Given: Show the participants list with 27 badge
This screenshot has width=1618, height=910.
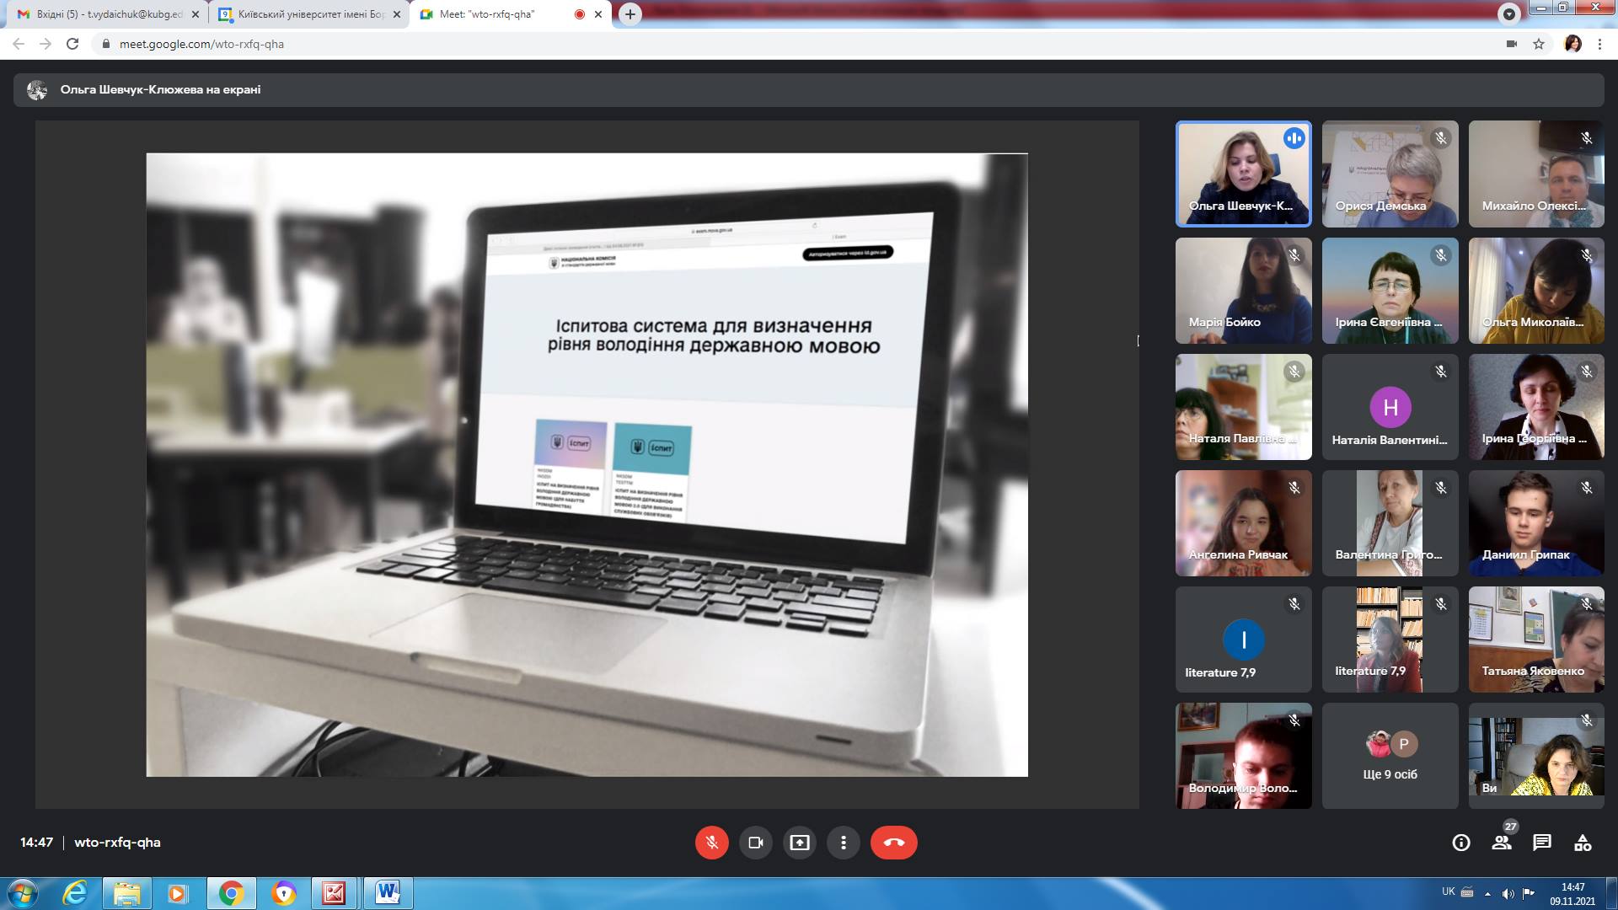Looking at the screenshot, I should tap(1501, 843).
